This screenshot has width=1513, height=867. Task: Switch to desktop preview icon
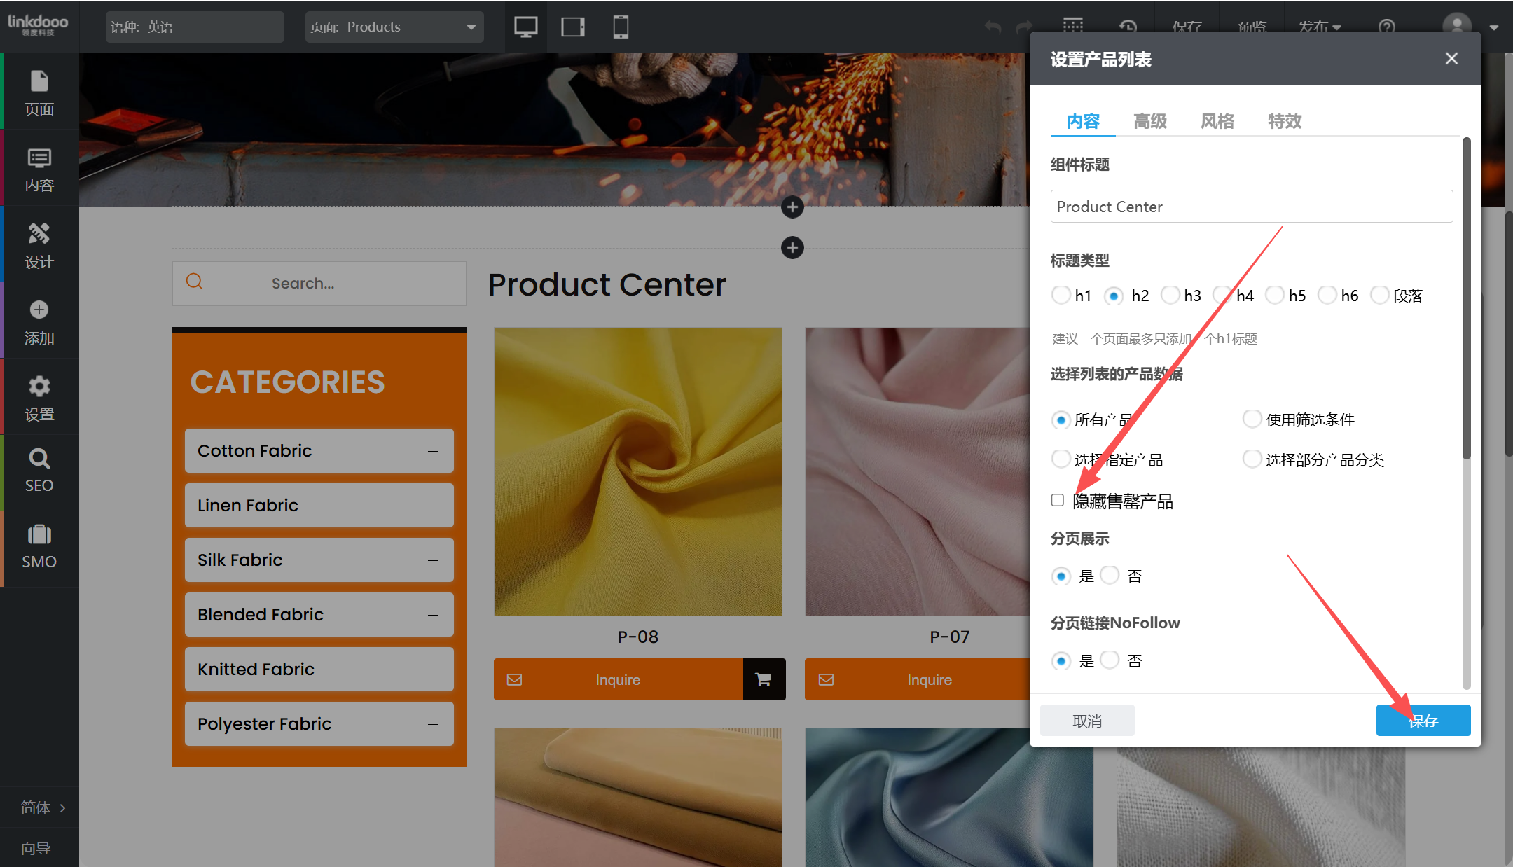525,27
